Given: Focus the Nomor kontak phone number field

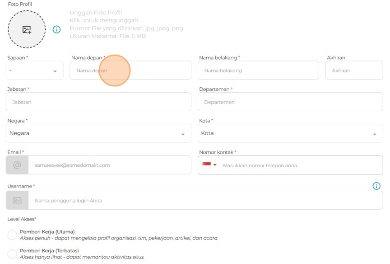Looking at the screenshot, I should click(x=300, y=165).
